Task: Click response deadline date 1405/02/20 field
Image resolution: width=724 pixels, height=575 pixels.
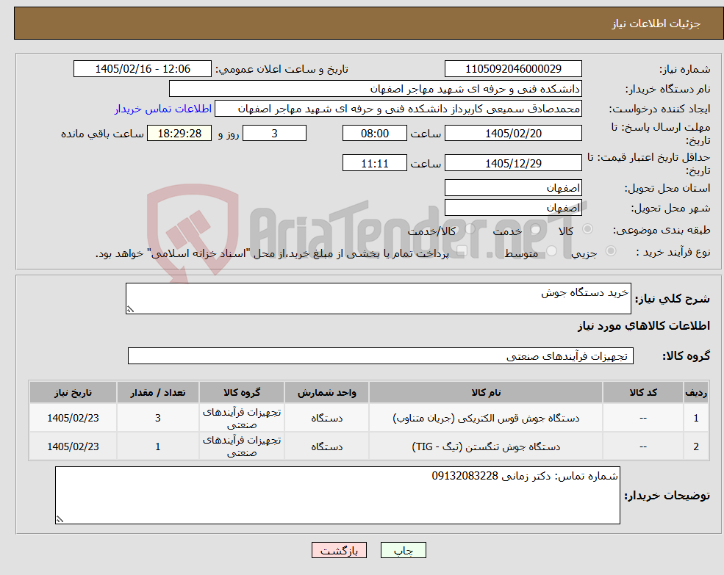Action: coord(513,134)
